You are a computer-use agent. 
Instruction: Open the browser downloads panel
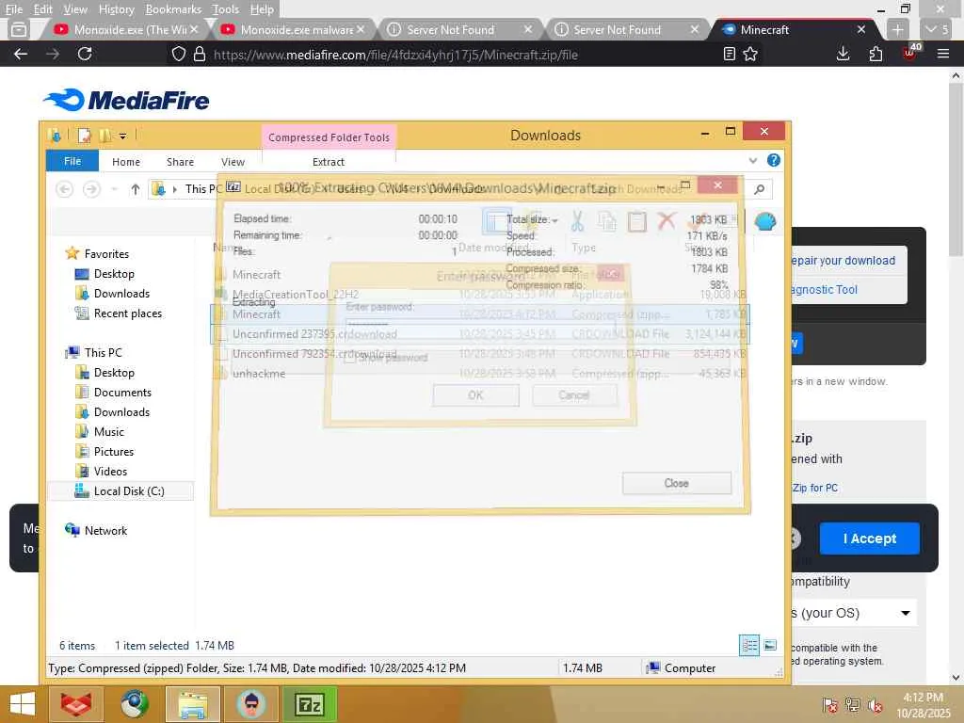coord(843,54)
